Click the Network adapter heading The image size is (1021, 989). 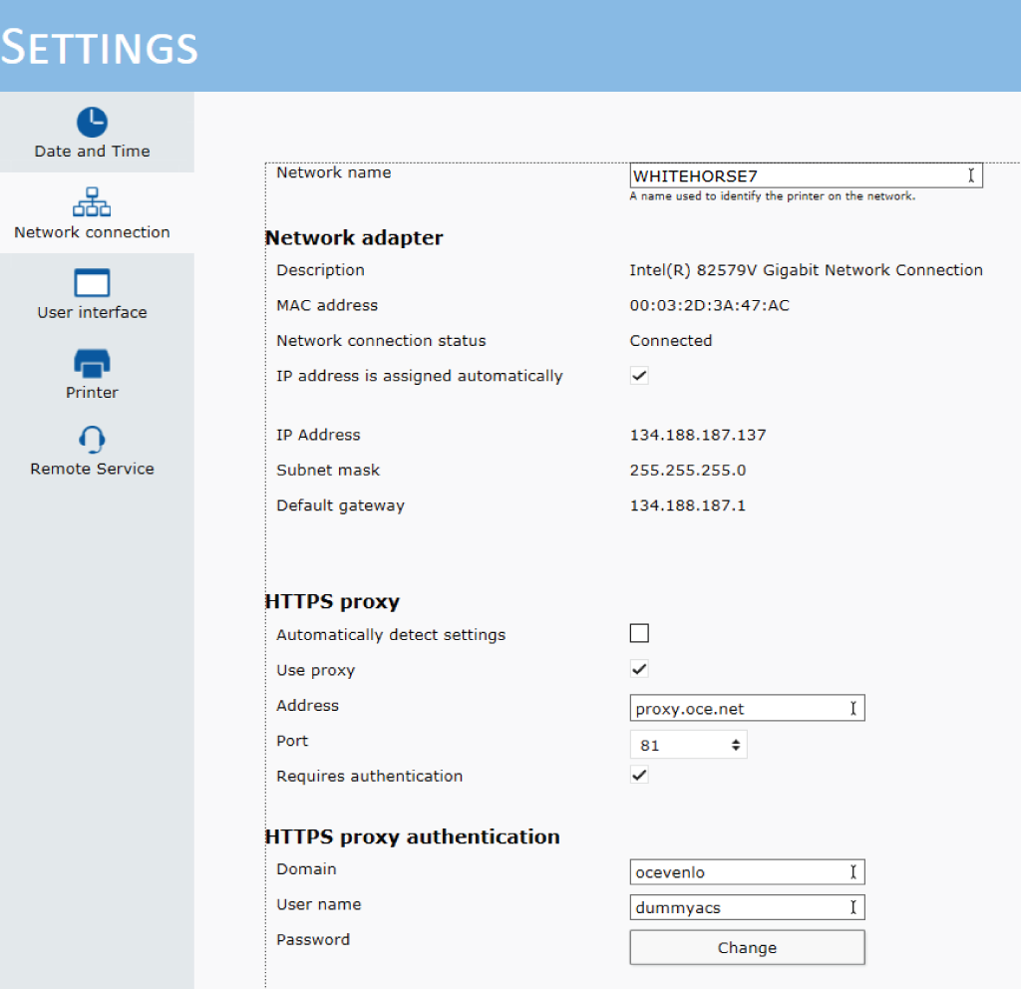point(354,238)
